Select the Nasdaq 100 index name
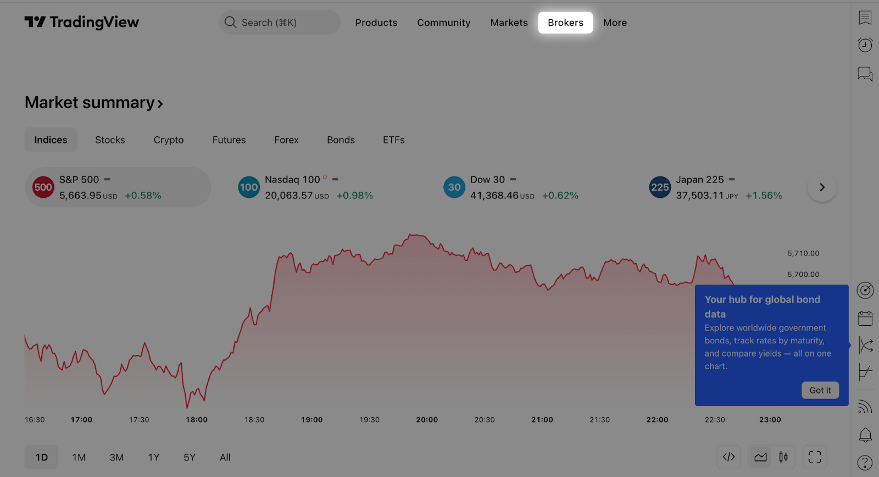This screenshot has height=477, width=879. pos(292,180)
